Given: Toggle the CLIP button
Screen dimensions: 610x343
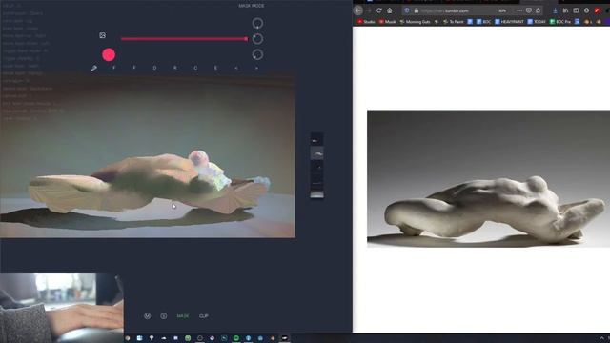Looking at the screenshot, I should pyautogui.click(x=203, y=316).
